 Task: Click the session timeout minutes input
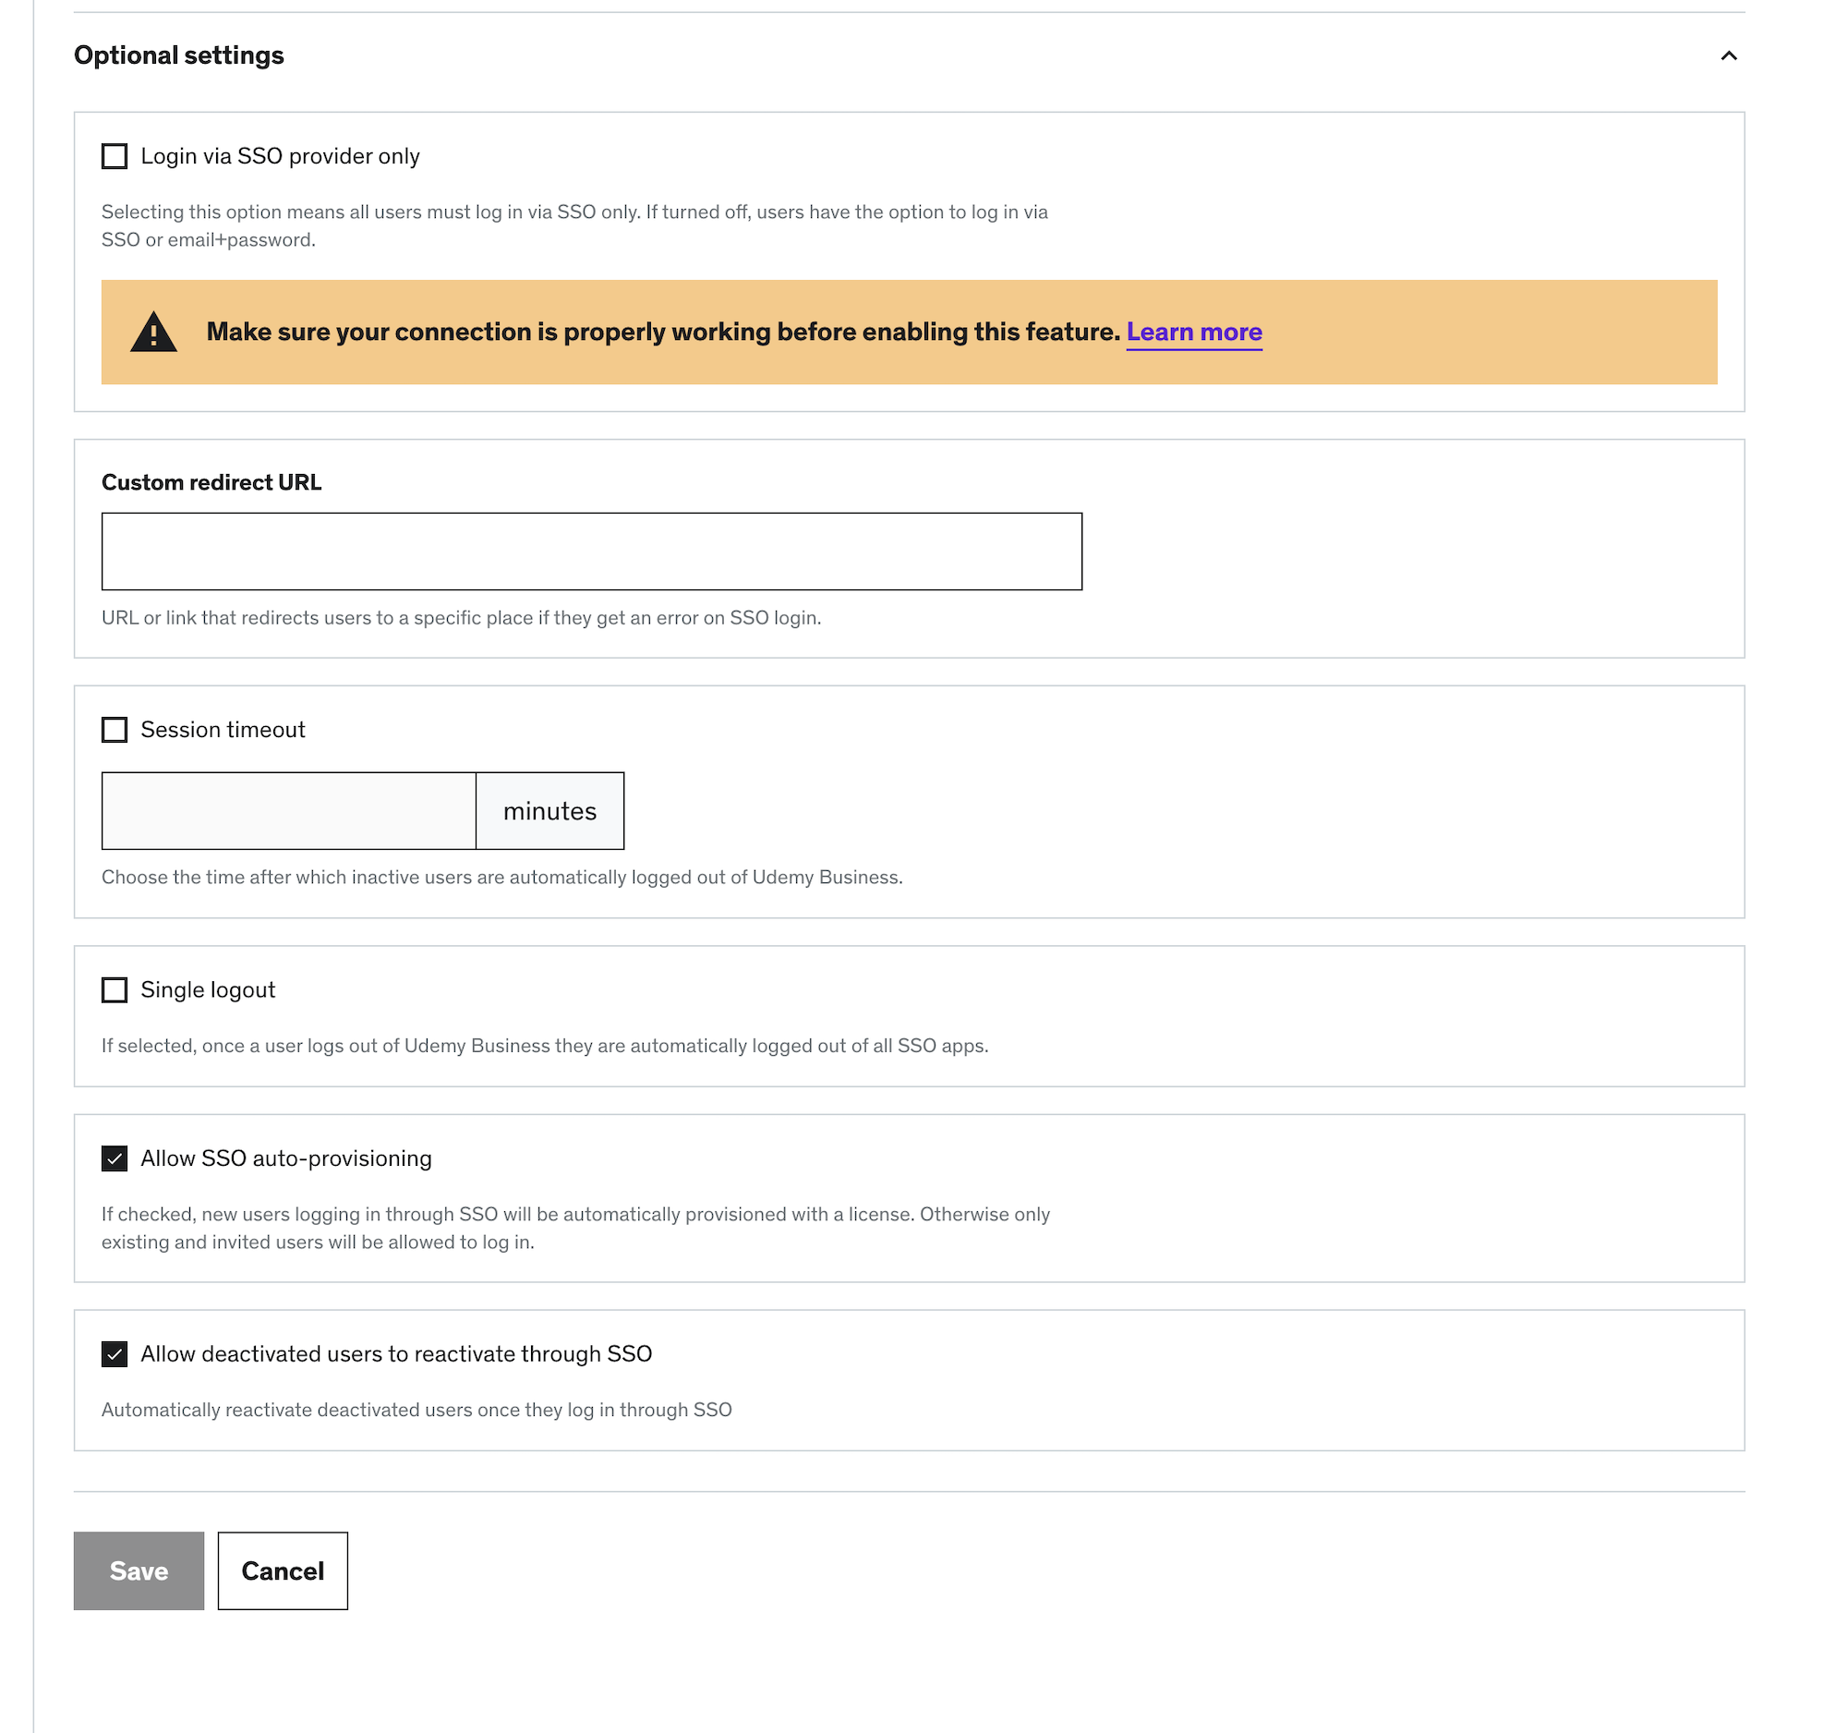click(x=288, y=810)
